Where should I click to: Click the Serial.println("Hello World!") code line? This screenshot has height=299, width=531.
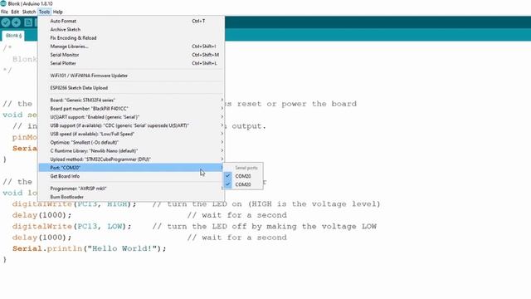[90, 249]
